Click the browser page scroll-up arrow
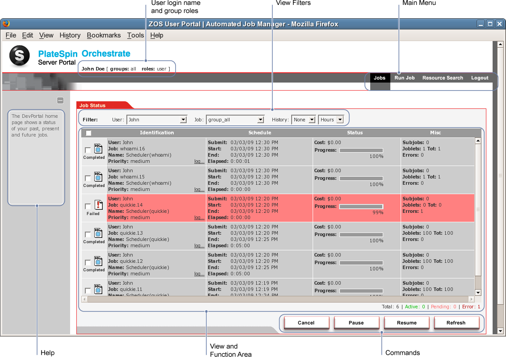 (x=500, y=44)
